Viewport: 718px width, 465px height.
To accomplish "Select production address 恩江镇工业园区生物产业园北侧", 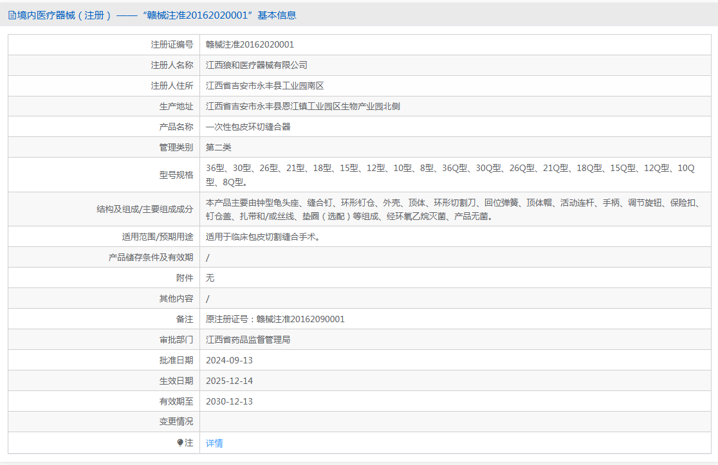I will (302, 106).
